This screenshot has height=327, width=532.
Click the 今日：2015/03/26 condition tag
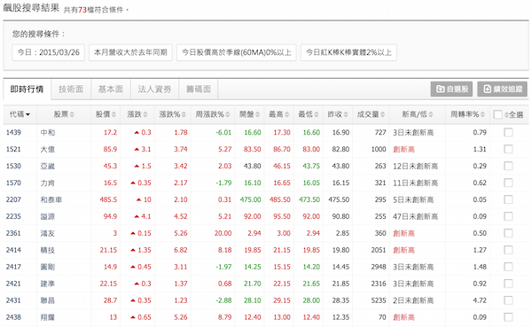pyautogui.click(x=48, y=52)
